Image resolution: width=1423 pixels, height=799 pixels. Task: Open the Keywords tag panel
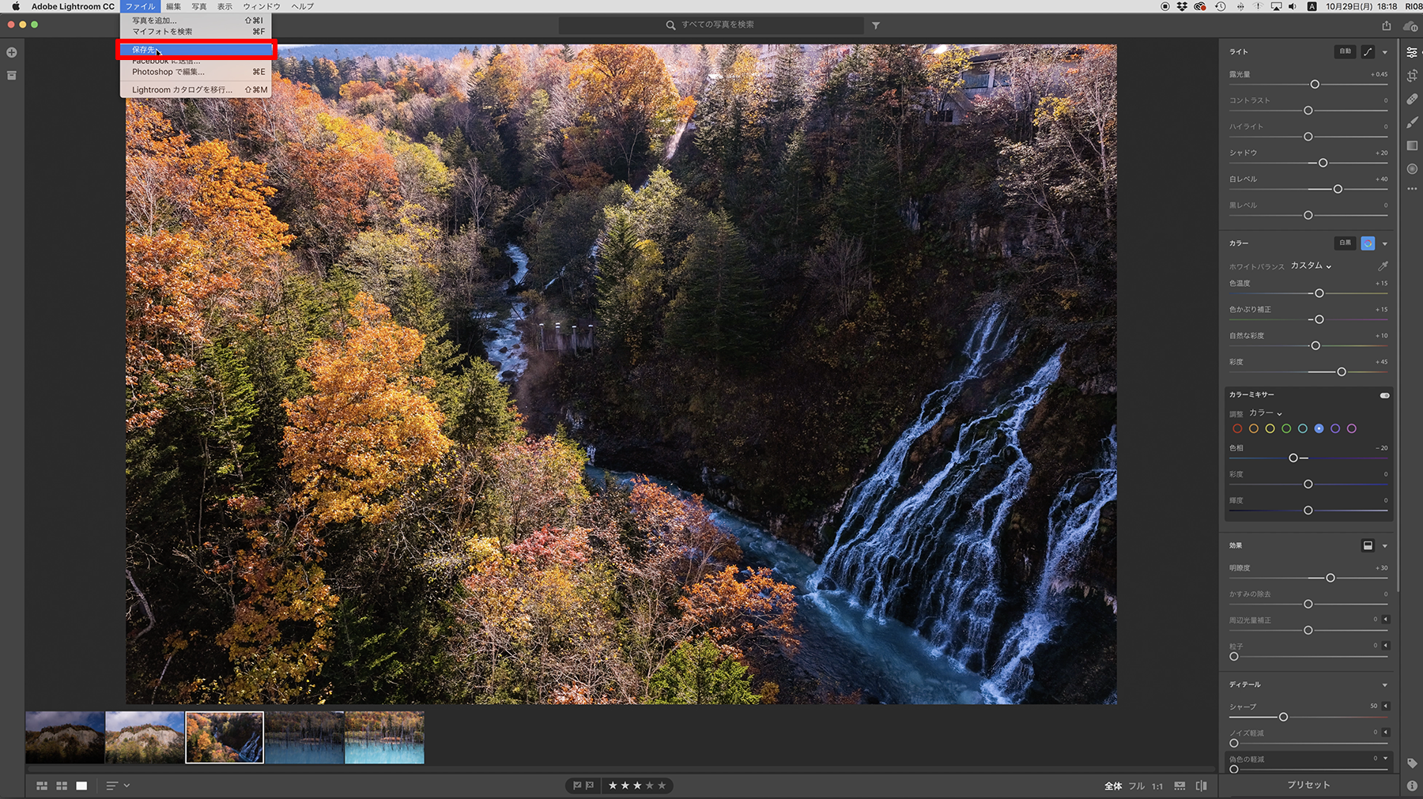click(1412, 763)
